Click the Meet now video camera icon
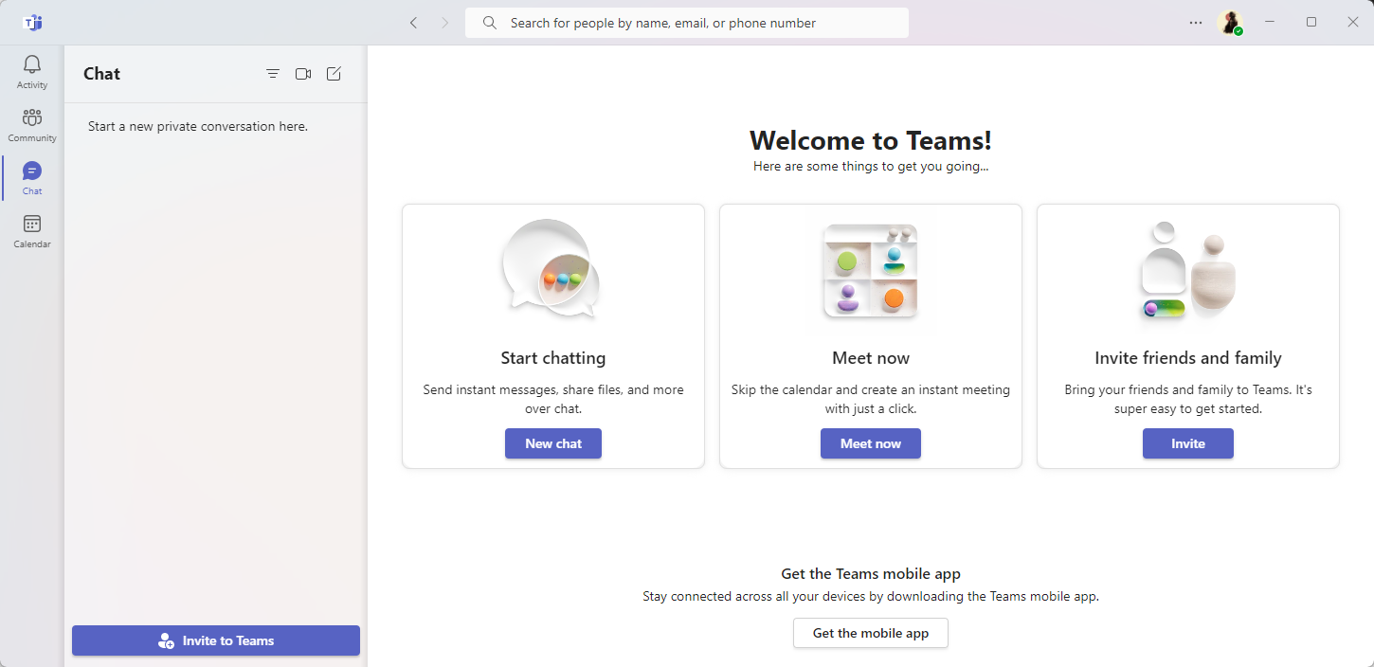 point(303,74)
